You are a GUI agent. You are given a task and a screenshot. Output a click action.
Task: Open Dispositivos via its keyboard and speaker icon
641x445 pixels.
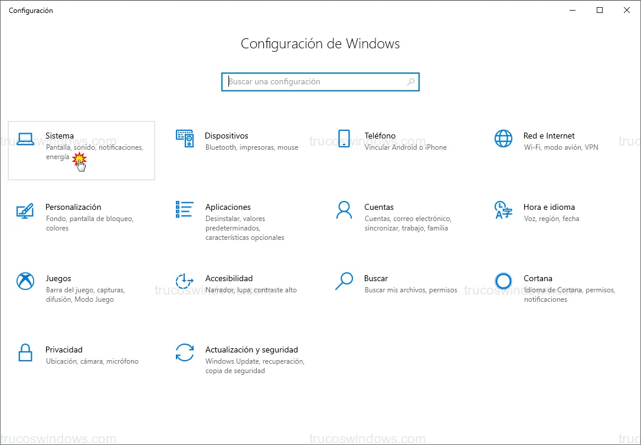[x=185, y=139]
